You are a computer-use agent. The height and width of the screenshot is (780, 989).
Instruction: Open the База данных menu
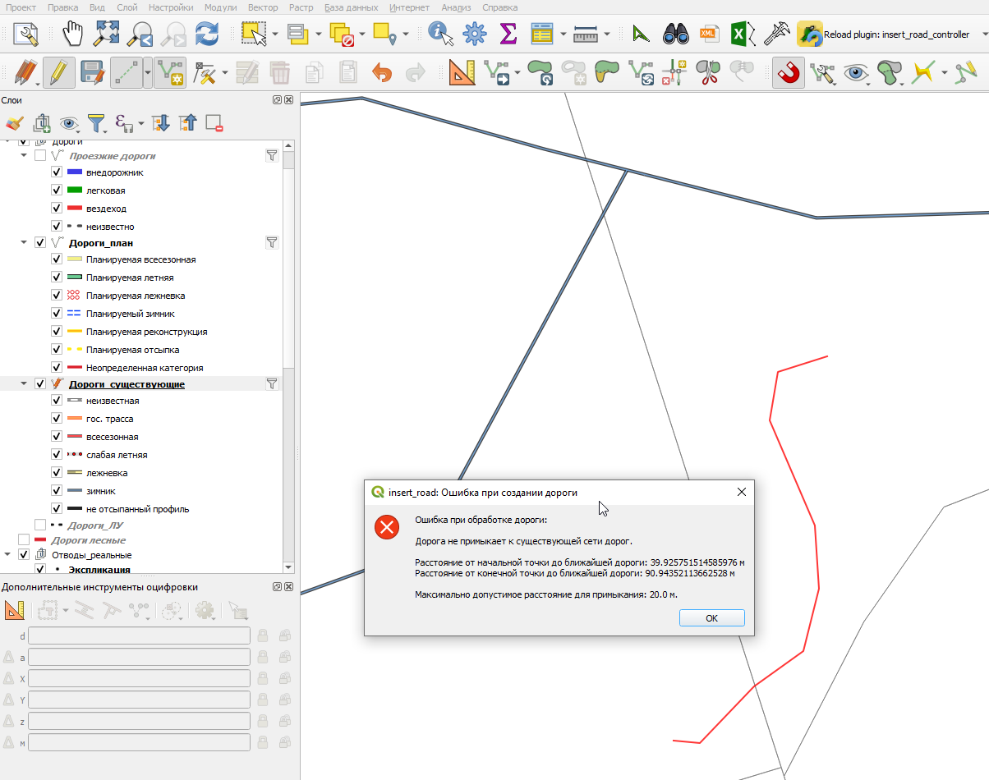pos(351,7)
